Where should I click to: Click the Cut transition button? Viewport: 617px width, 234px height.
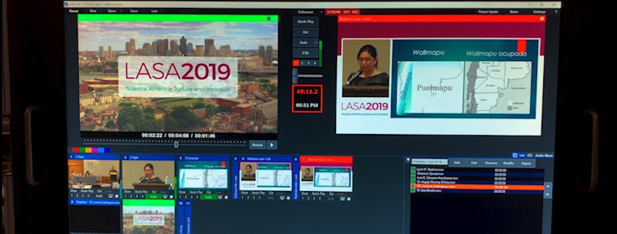(x=306, y=33)
